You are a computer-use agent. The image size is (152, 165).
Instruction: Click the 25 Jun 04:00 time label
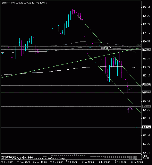click(23, 162)
